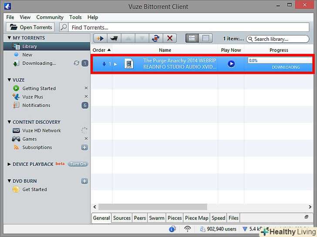Sort by the Order column header
317x237 pixels.
[x=101, y=50]
